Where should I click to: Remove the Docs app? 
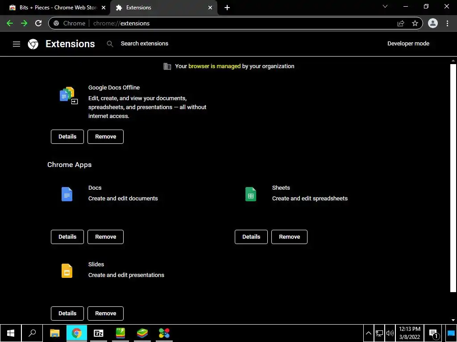tap(105, 237)
